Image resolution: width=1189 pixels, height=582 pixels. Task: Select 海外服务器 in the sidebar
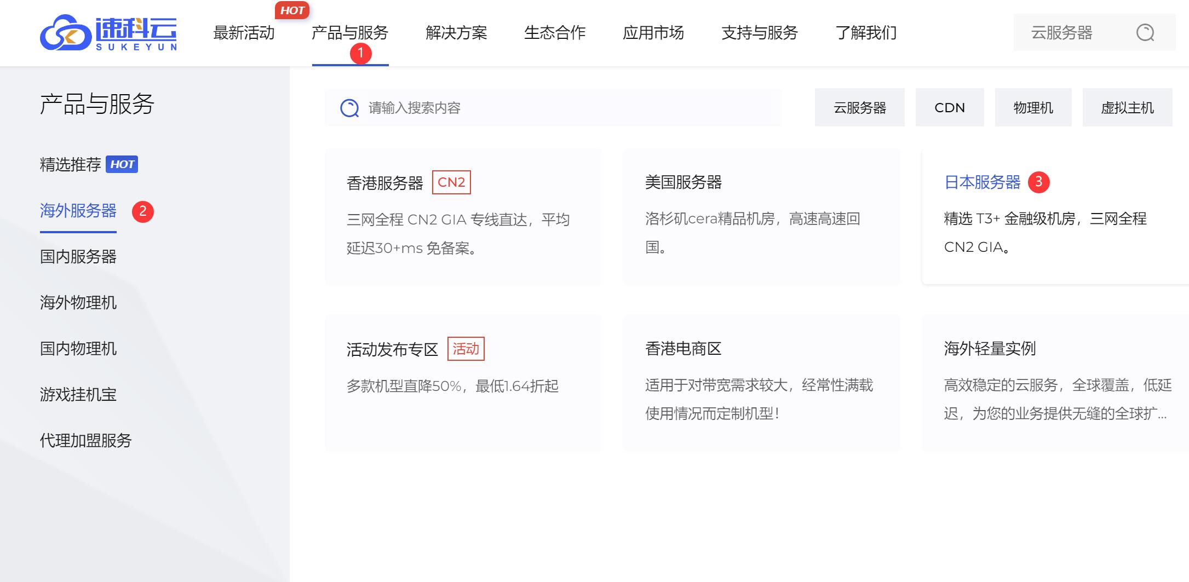point(78,210)
